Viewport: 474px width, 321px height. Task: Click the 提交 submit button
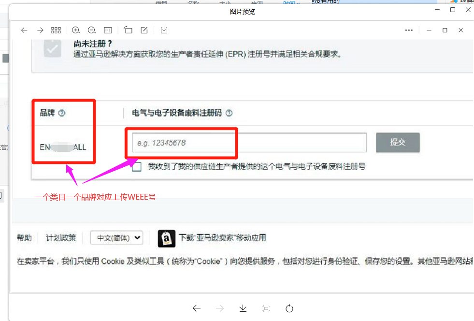(x=398, y=143)
